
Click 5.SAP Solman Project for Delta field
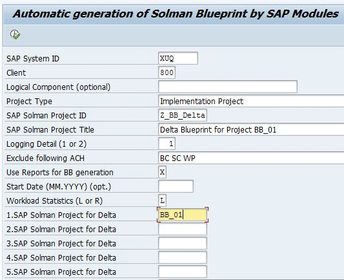tap(182, 272)
